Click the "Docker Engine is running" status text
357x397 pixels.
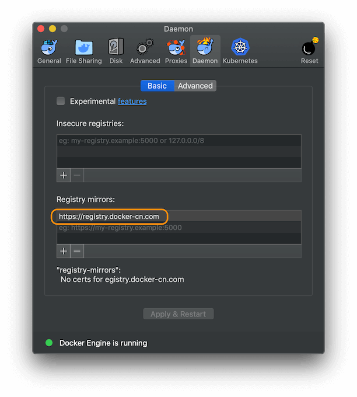pyautogui.click(x=103, y=343)
